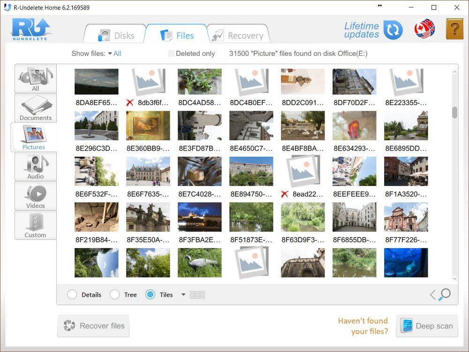Screen dimensions: 469x352
Task: Open the file search magnifier
Action: 445,294
